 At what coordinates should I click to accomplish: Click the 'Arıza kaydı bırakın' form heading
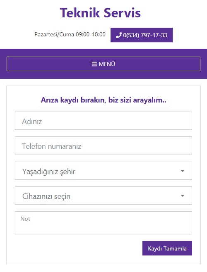[x=103, y=100]
